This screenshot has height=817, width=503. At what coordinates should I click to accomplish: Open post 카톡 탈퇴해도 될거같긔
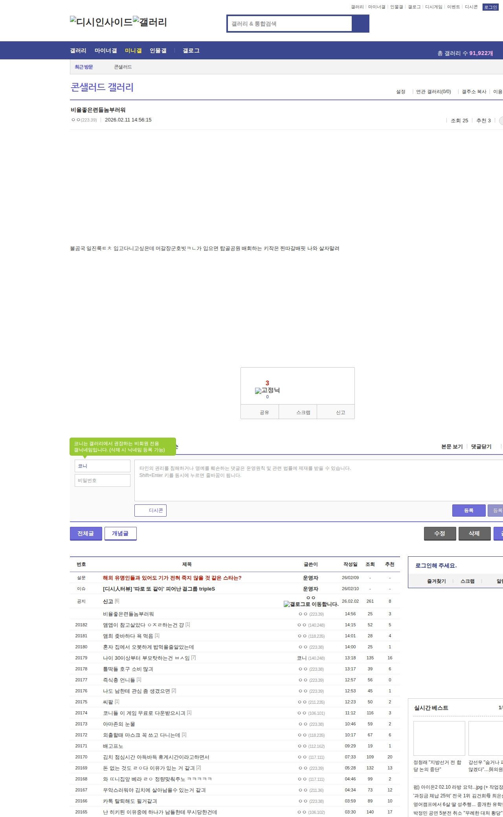pyautogui.click(x=130, y=801)
